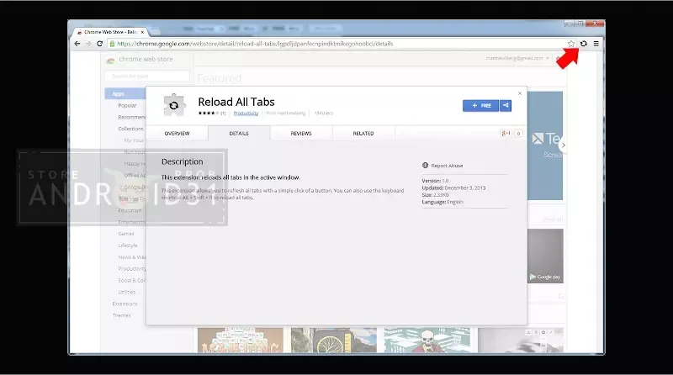Click the description summary text

coord(231,177)
